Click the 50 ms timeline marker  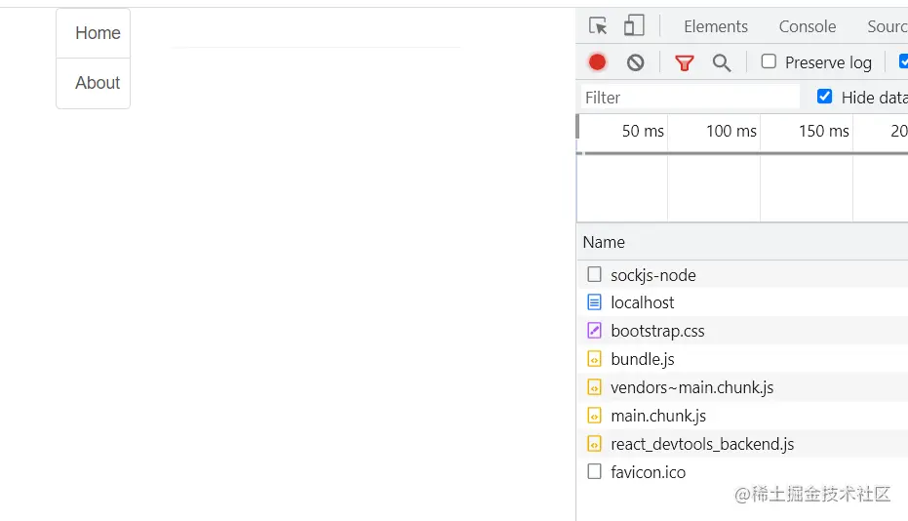tap(643, 131)
